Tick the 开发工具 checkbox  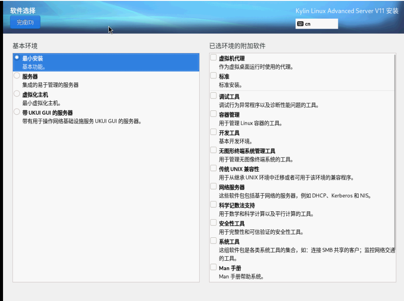[213, 132]
